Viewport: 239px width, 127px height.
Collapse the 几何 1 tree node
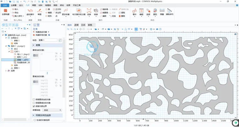9,51
